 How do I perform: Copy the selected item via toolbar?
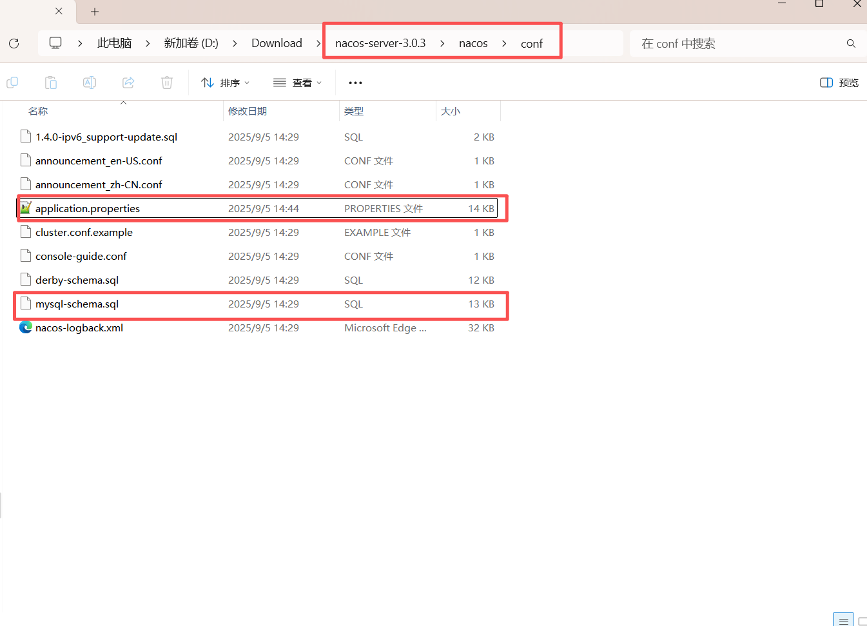click(x=12, y=83)
